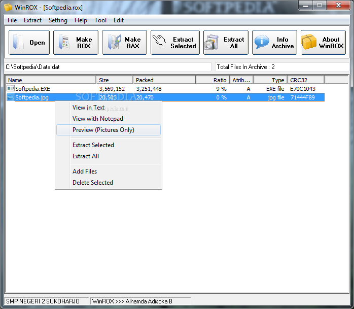The width and height of the screenshot is (354, 309).
Task: Choose Delete Selected from context menu
Action: coord(109,183)
